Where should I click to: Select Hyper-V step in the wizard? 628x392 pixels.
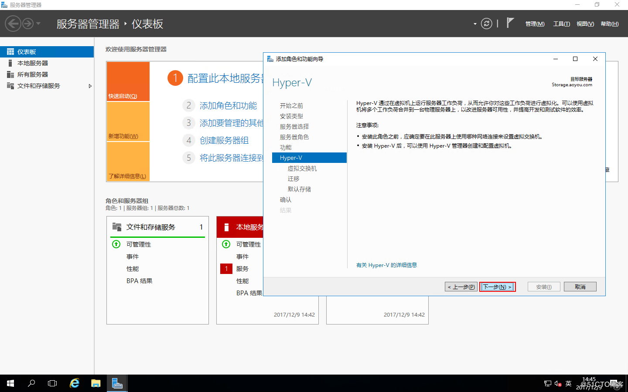coord(309,158)
